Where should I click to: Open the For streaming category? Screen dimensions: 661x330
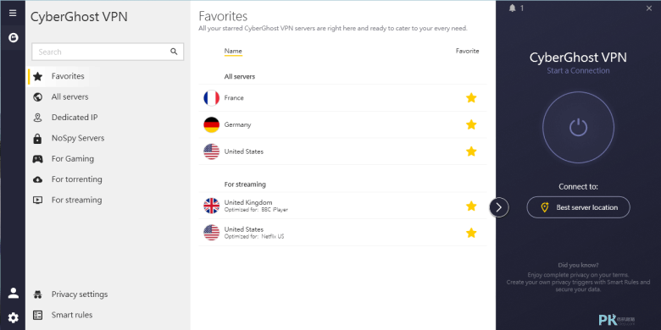click(76, 200)
